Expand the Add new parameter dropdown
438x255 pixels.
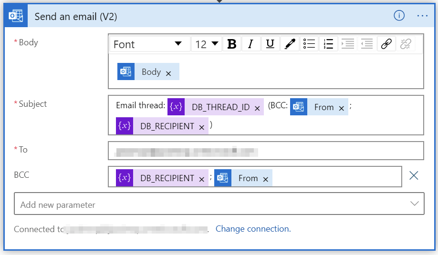click(x=219, y=204)
